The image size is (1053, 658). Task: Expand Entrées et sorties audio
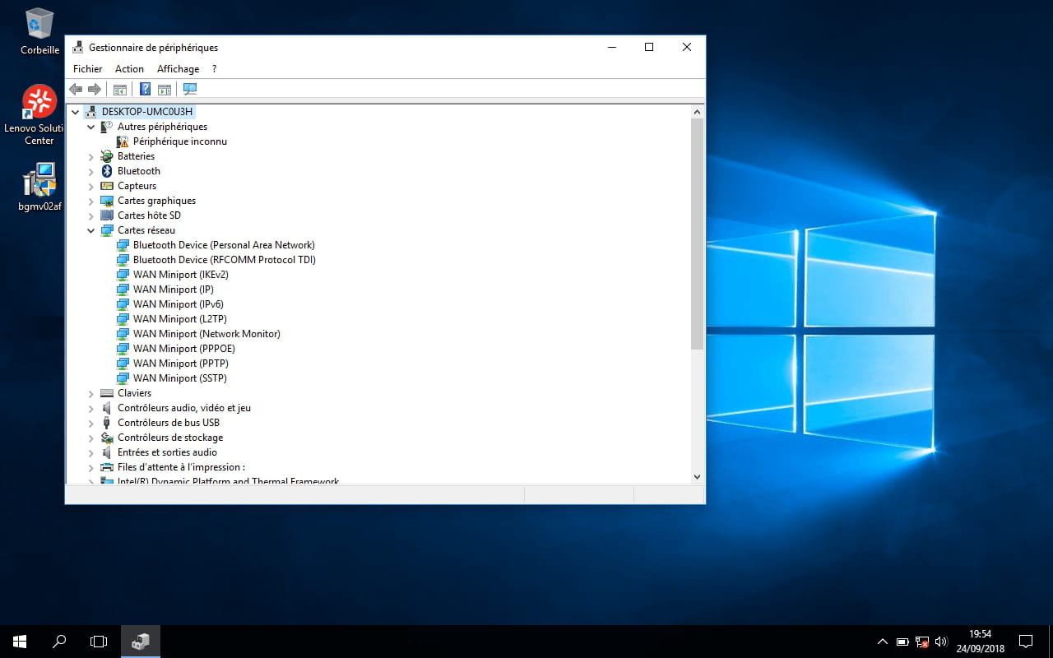pyautogui.click(x=91, y=452)
